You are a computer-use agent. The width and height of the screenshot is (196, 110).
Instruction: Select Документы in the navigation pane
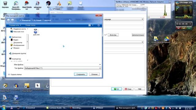click(16, 42)
